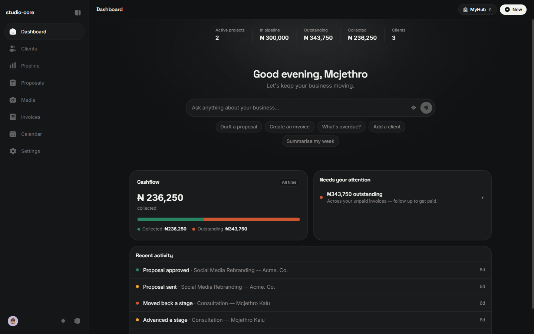Click the Collected stat in the top bar
Viewport: 534px width, 334px height.
tap(362, 35)
